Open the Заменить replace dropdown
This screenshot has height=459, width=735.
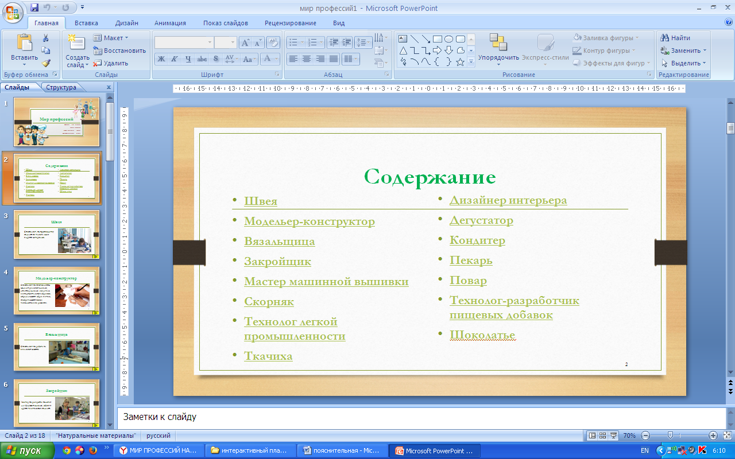coord(683,50)
